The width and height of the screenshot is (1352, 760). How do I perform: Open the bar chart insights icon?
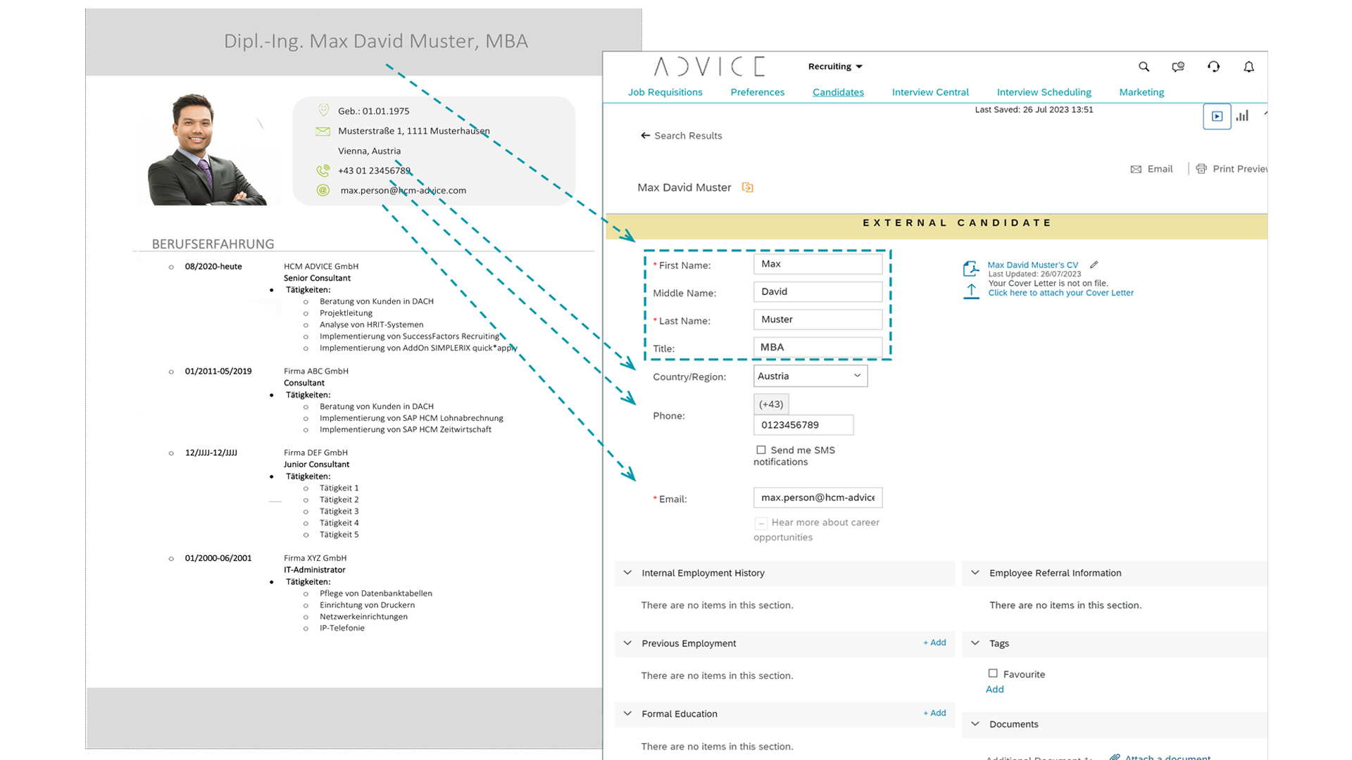click(x=1242, y=116)
